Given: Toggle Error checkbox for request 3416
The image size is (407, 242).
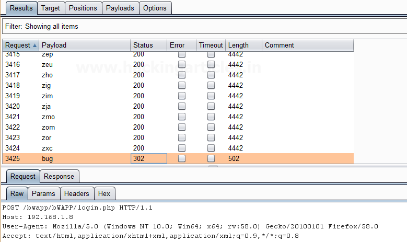Looking at the screenshot, I should [x=182, y=64].
